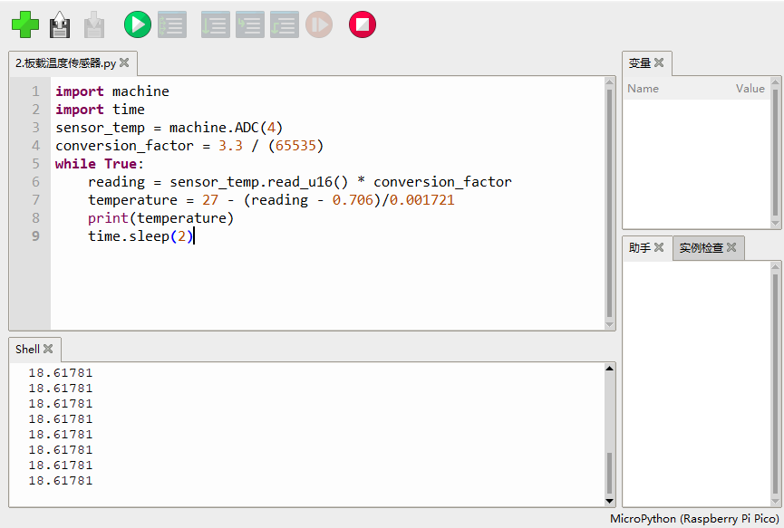This screenshot has width=784, height=528.
Task: Close the 2.板载温度传感器.py editor tab
Action: [124, 63]
